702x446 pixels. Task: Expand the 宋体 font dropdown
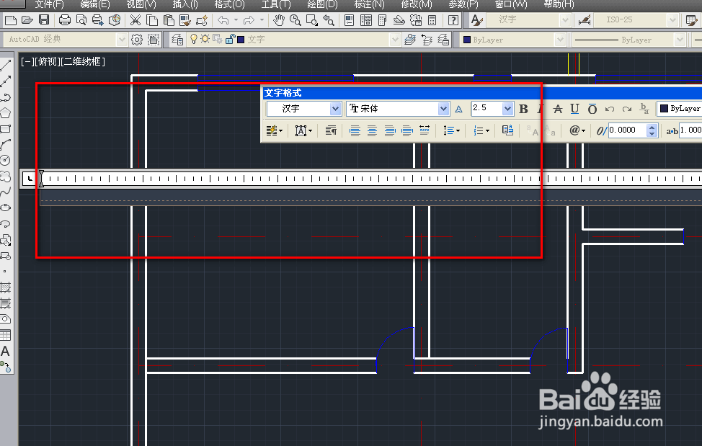pos(443,109)
